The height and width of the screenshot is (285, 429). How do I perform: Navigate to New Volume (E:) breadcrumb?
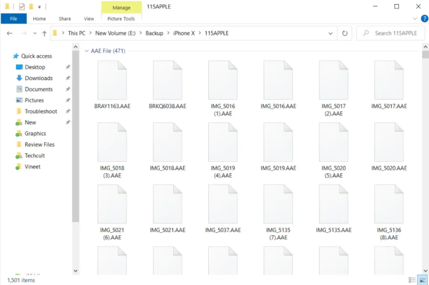pyautogui.click(x=115, y=33)
